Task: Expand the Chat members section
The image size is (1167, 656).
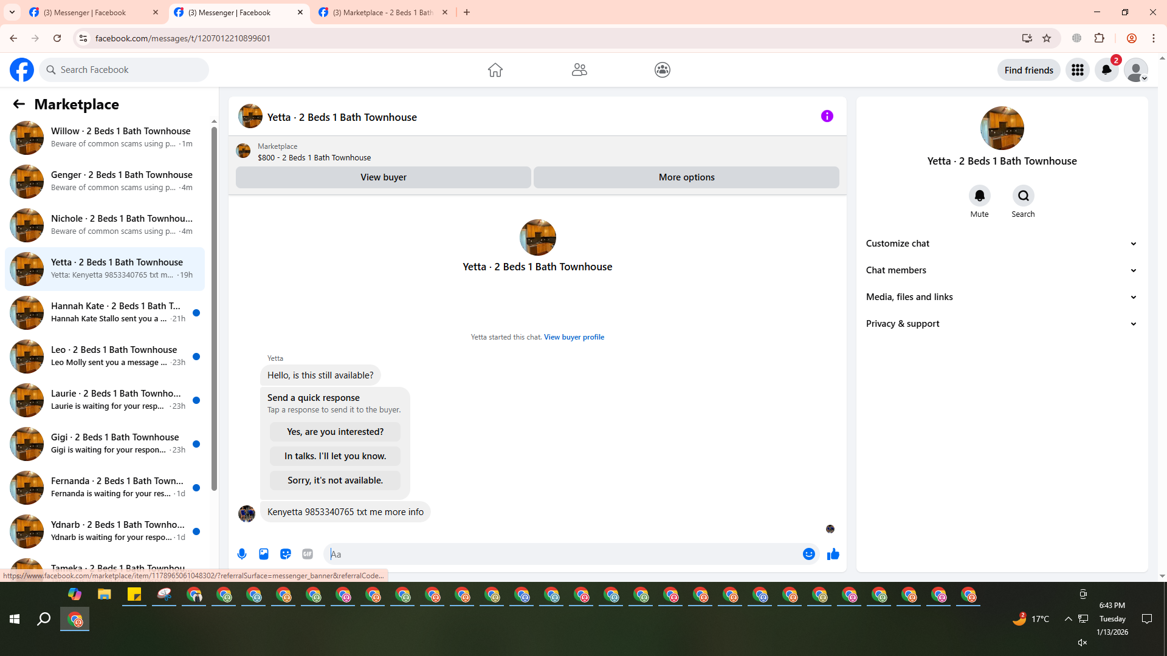Action: [1001, 270]
